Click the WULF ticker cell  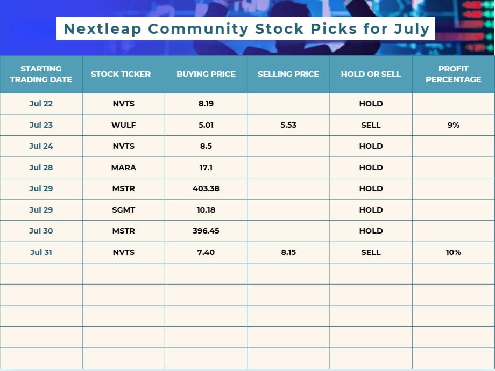pyautogui.click(x=123, y=125)
